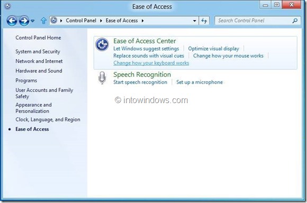Open the Speech Recognition heading

point(142,75)
